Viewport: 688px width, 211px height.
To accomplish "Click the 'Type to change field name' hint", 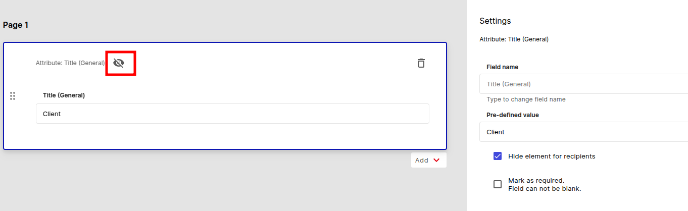I will (526, 99).
